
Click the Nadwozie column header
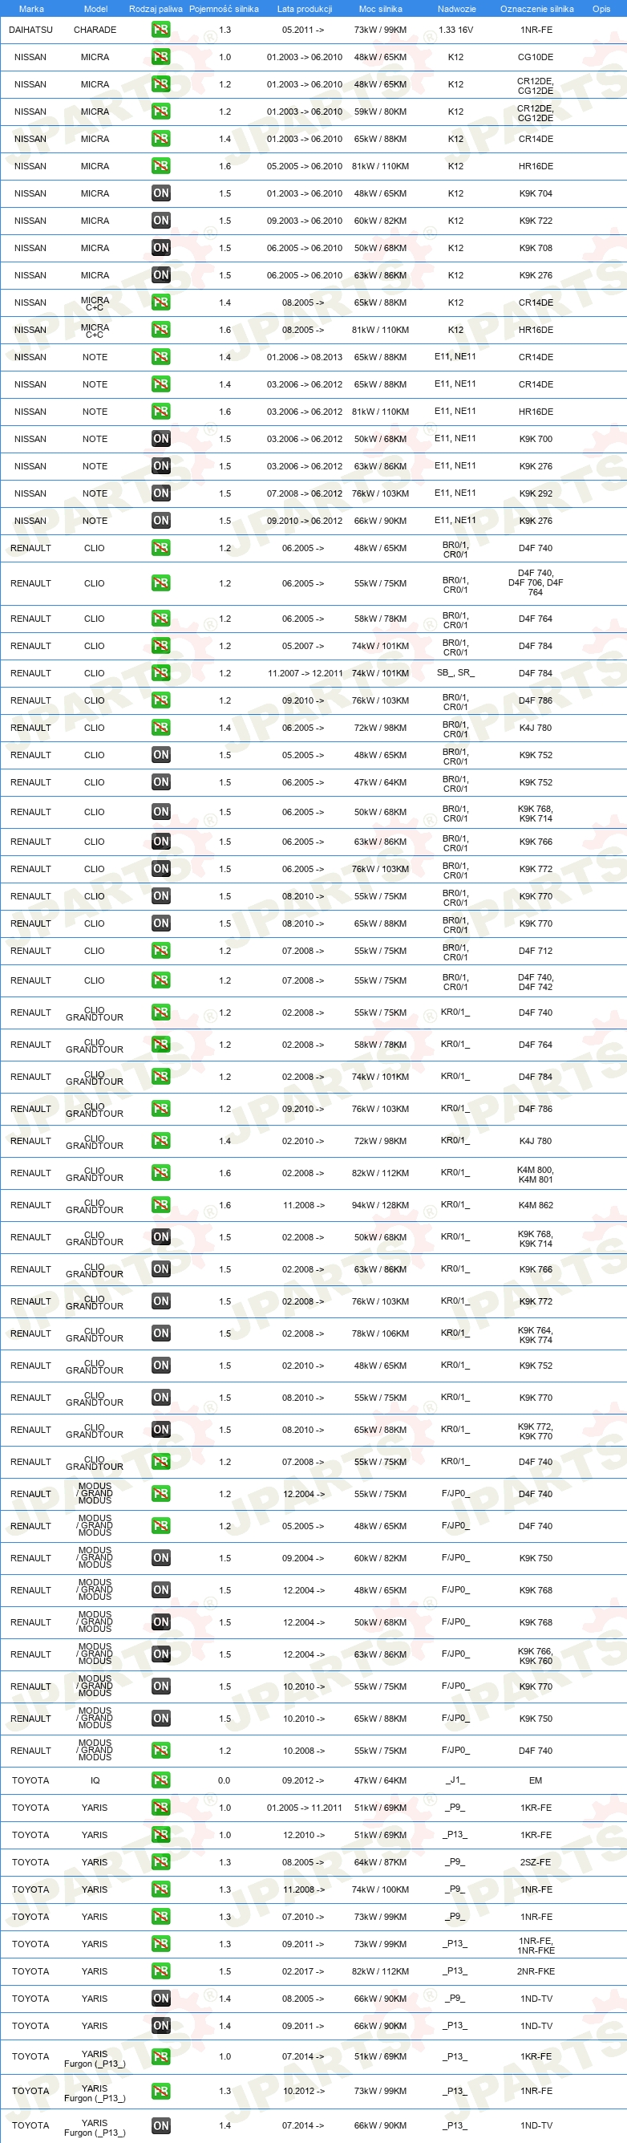[x=456, y=9]
